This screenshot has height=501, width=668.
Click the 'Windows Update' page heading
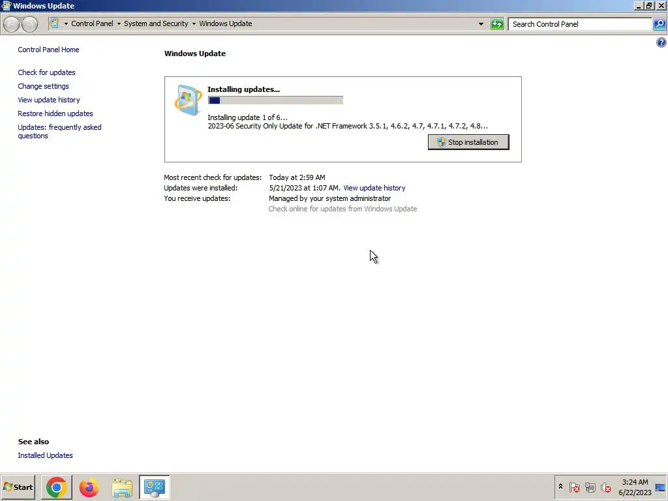coord(195,53)
